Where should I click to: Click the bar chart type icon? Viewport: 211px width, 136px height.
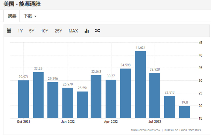[x=87, y=31]
